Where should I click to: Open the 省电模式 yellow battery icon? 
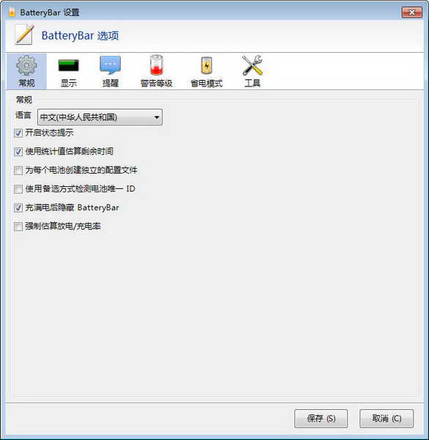click(x=206, y=65)
